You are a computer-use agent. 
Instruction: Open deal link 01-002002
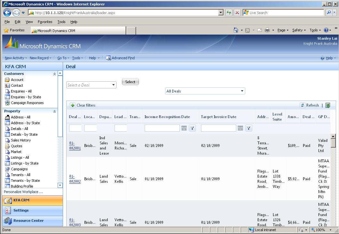(75, 179)
